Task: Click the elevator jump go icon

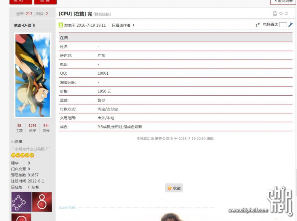Action: tap(291, 24)
